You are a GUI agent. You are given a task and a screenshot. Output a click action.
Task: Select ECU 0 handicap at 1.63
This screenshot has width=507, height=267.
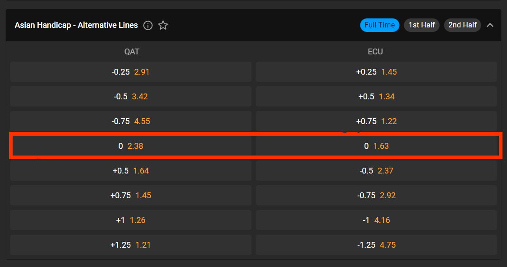376,146
